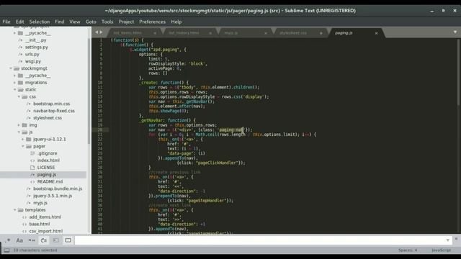The height and width of the screenshot is (259, 461).
Task: Open the JavaScript syntax selector
Action: 441,250
